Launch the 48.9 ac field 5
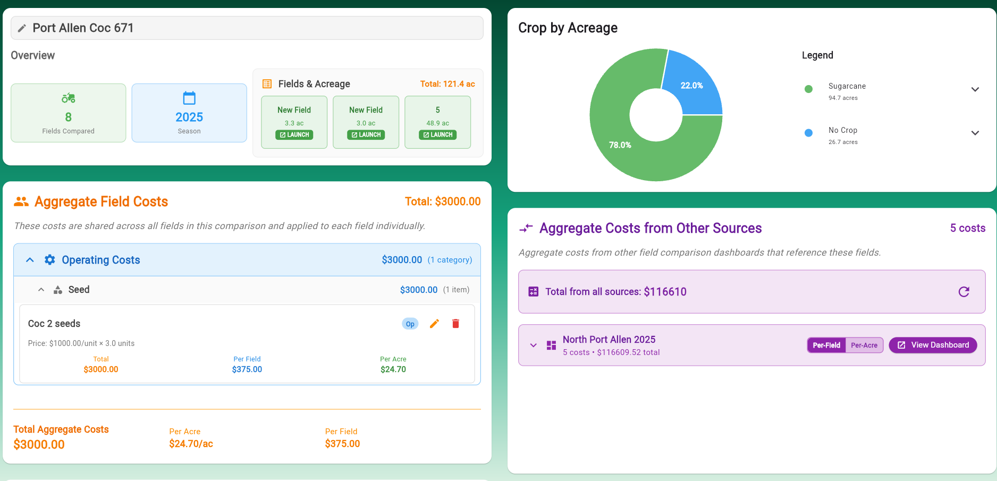Viewport: 997px width, 481px height. coord(437,135)
